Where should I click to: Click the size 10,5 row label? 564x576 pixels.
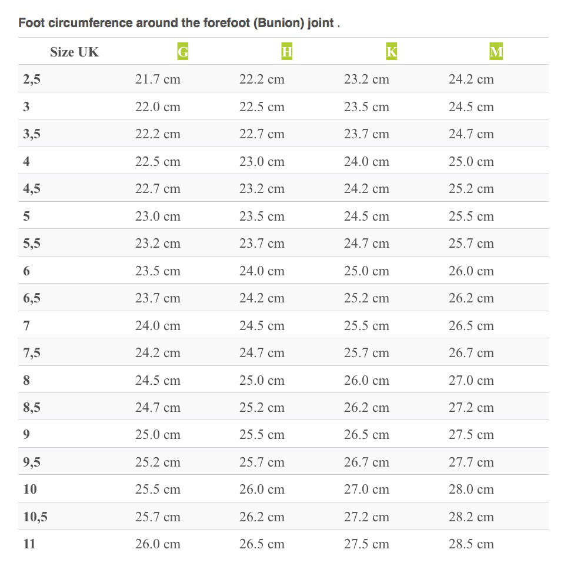[x=35, y=517]
